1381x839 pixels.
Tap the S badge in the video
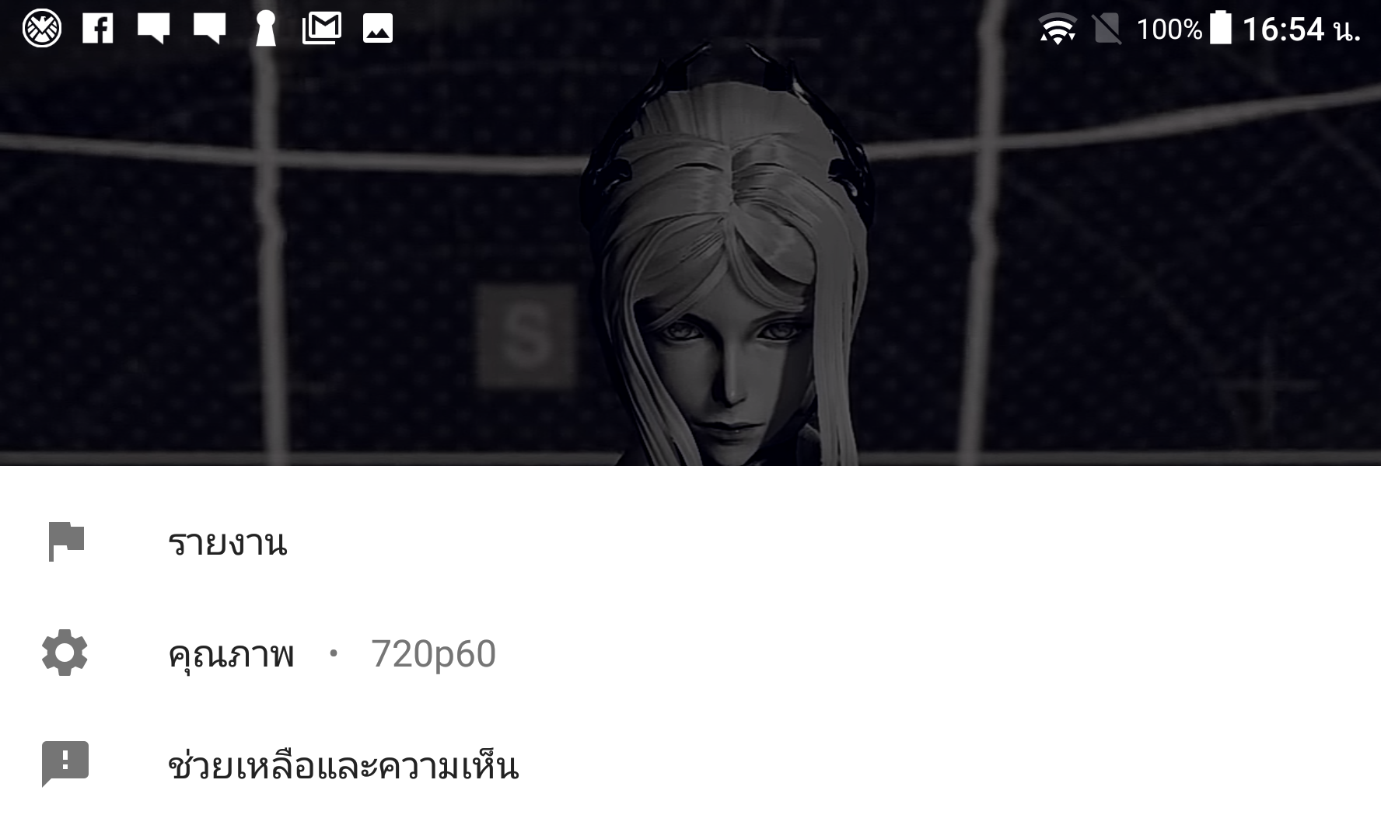click(x=526, y=336)
